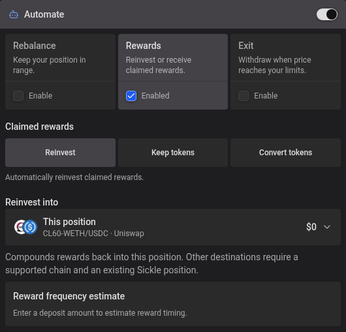Click CL60-WETH/USDC · Uniswap text

(x=93, y=234)
